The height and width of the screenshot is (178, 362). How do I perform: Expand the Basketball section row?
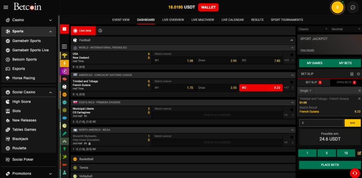pos(183,159)
